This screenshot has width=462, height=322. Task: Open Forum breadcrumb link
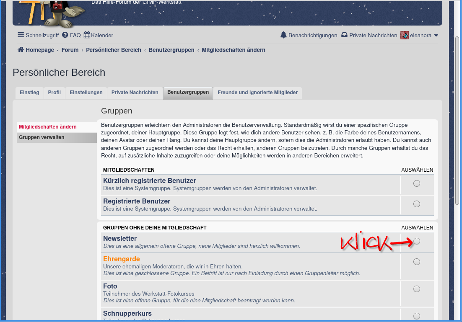click(x=70, y=50)
